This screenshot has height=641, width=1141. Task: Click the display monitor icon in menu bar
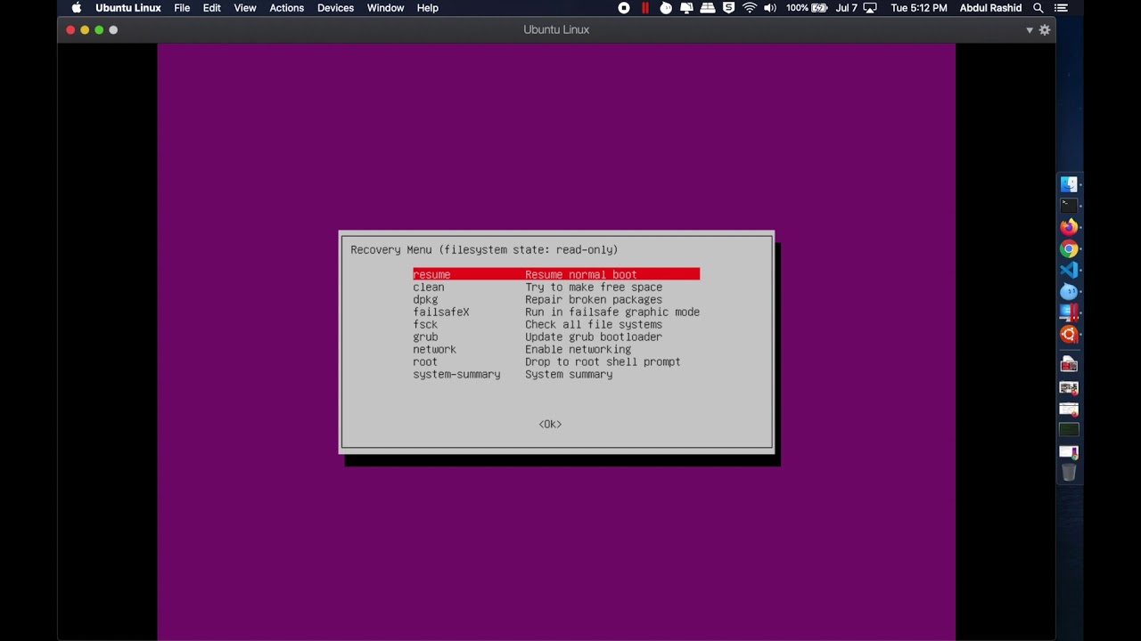(686, 8)
